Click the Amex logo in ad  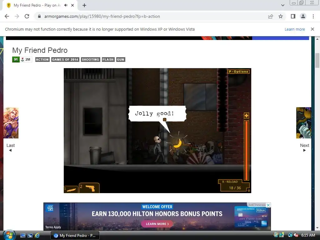pyautogui.click(x=50, y=208)
